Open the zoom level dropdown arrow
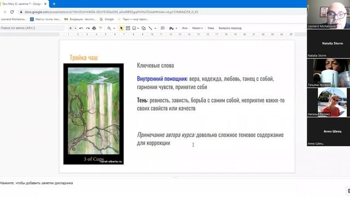This screenshot has width=350, height=197. tap(114, 28)
